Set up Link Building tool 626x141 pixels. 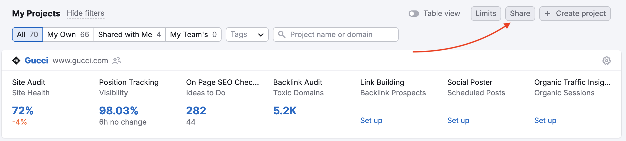(x=371, y=120)
